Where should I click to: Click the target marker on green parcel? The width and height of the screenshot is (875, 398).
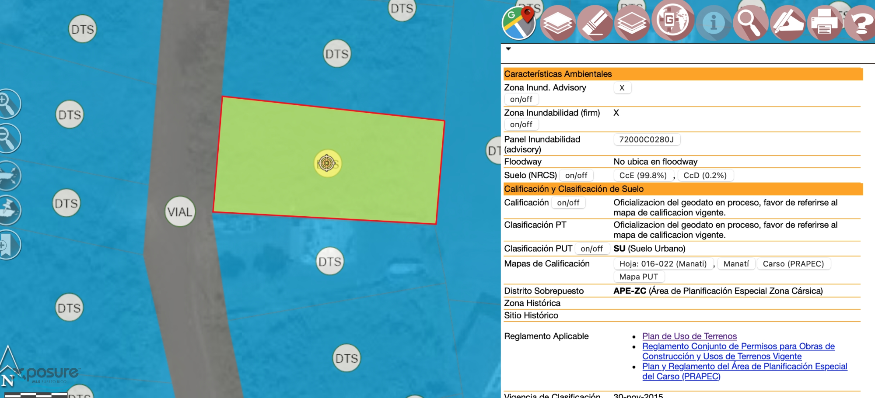point(327,163)
